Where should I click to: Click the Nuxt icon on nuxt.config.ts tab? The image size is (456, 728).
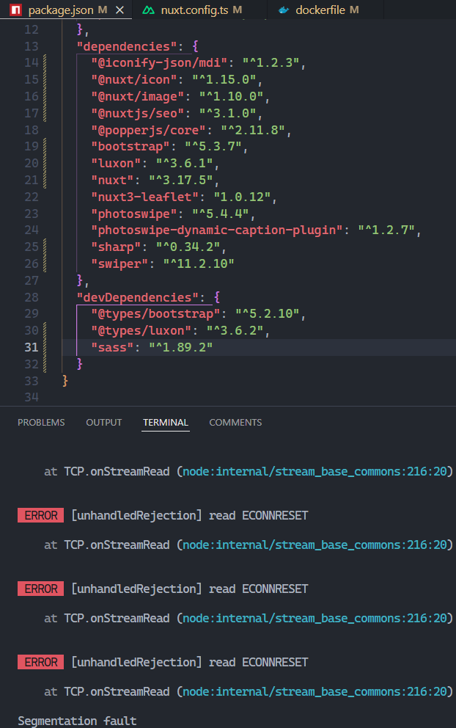pyautogui.click(x=148, y=10)
